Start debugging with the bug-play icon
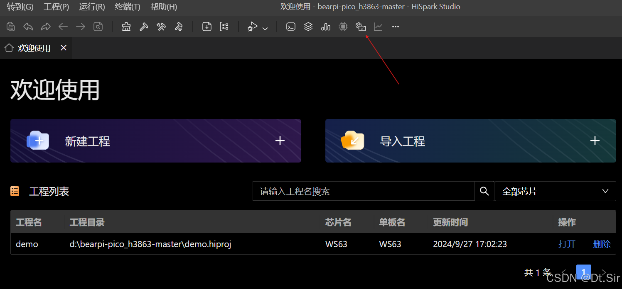Screen dimensions: 622x289 (253, 27)
